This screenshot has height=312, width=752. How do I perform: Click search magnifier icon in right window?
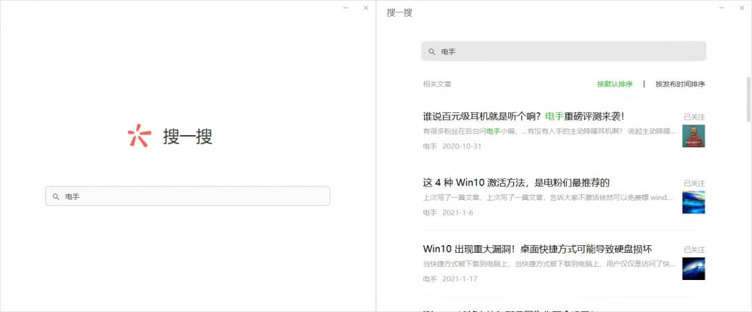click(x=432, y=52)
